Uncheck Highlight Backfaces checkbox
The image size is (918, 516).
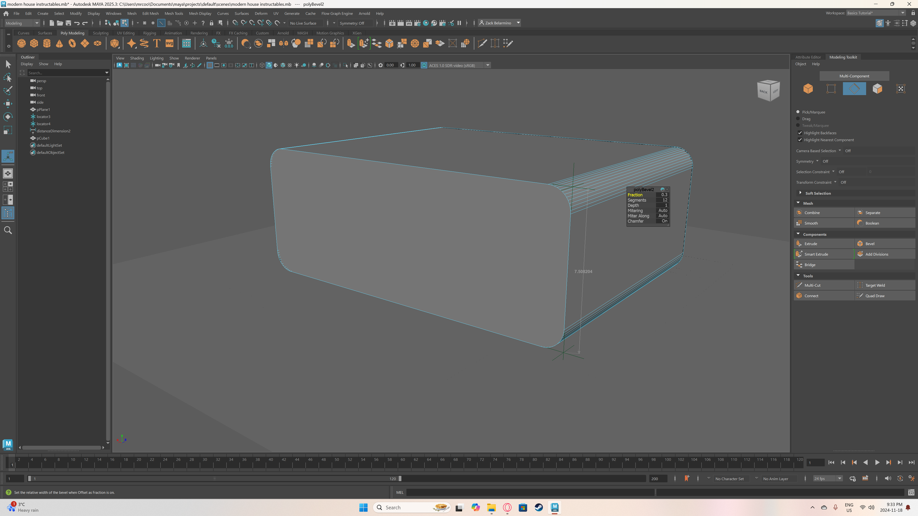pos(800,133)
